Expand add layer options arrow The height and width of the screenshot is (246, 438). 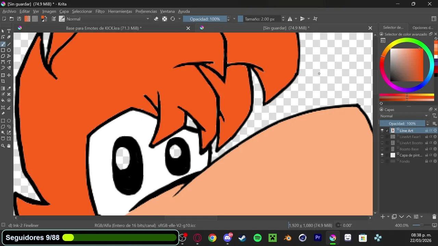click(x=388, y=217)
